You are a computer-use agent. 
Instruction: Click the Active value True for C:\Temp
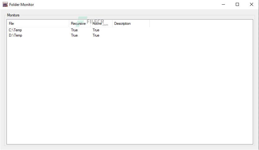pos(96,30)
